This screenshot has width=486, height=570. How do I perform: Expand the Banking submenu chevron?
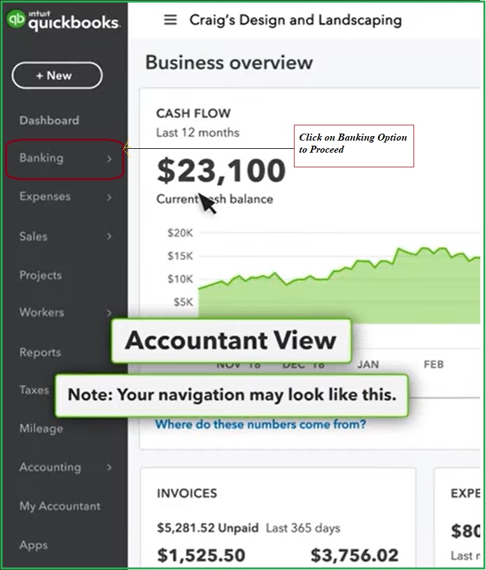[109, 159]
